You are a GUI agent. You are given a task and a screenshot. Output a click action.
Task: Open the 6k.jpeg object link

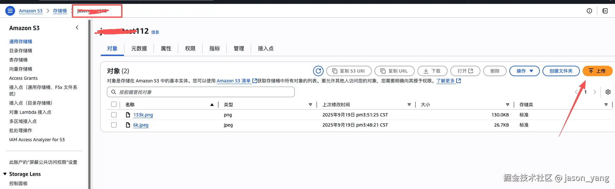coord(141,125)
